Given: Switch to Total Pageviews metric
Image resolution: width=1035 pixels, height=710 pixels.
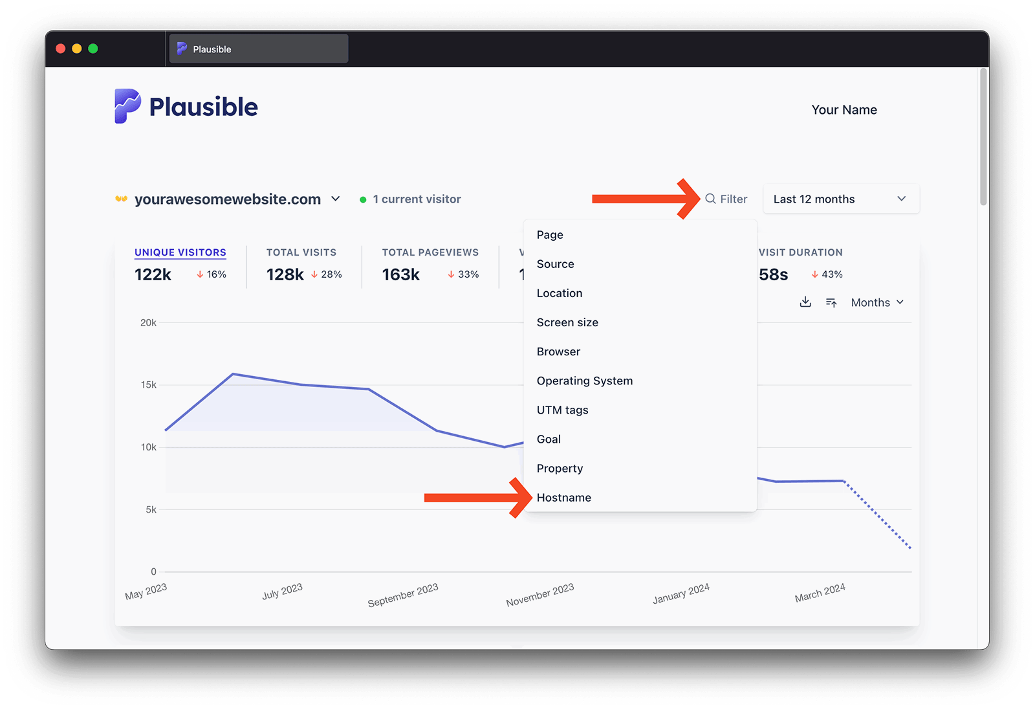Looking at the screenshot, I should click(430, 252).
